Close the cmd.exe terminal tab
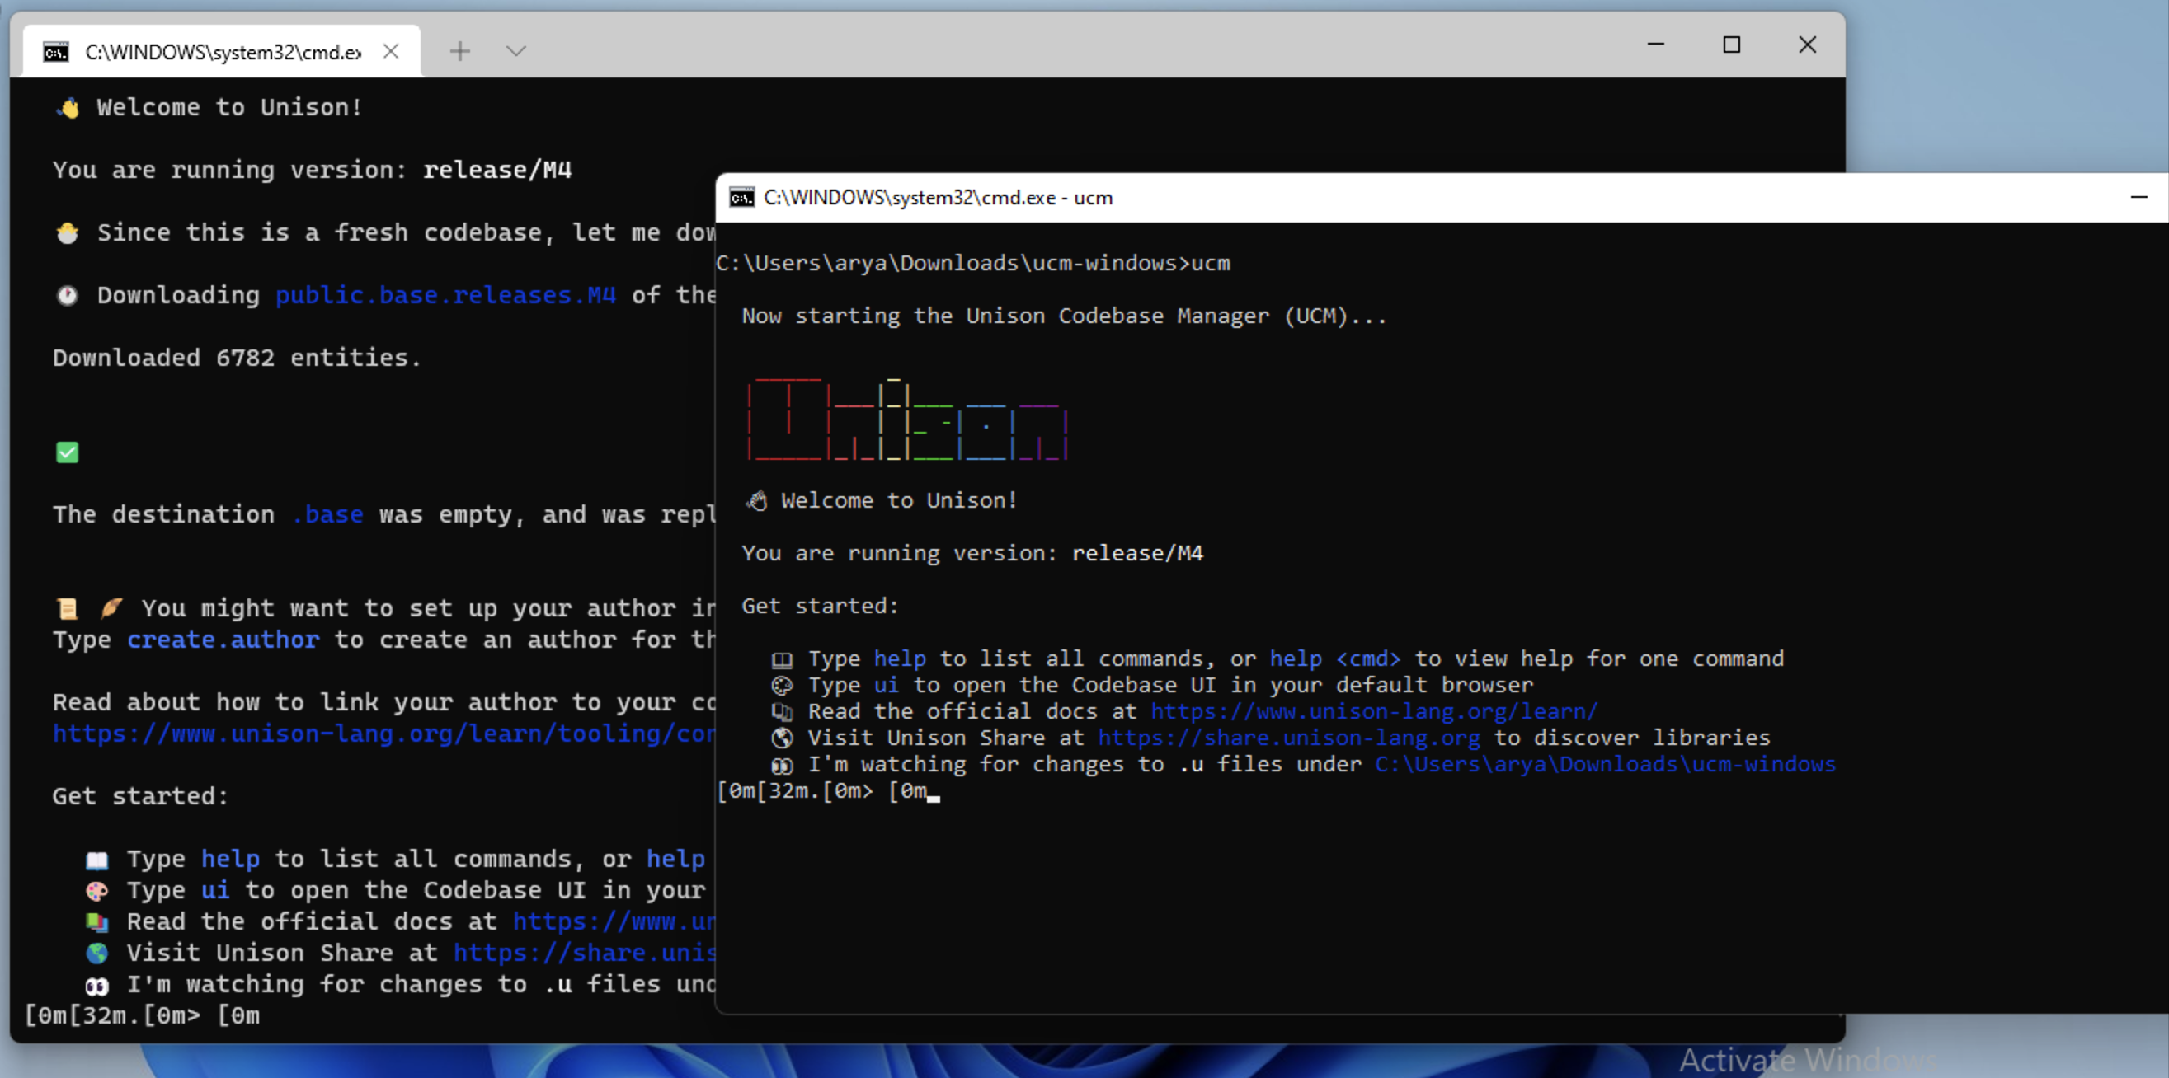This screenshot has width=2169, height=1078. pos(391,51)
